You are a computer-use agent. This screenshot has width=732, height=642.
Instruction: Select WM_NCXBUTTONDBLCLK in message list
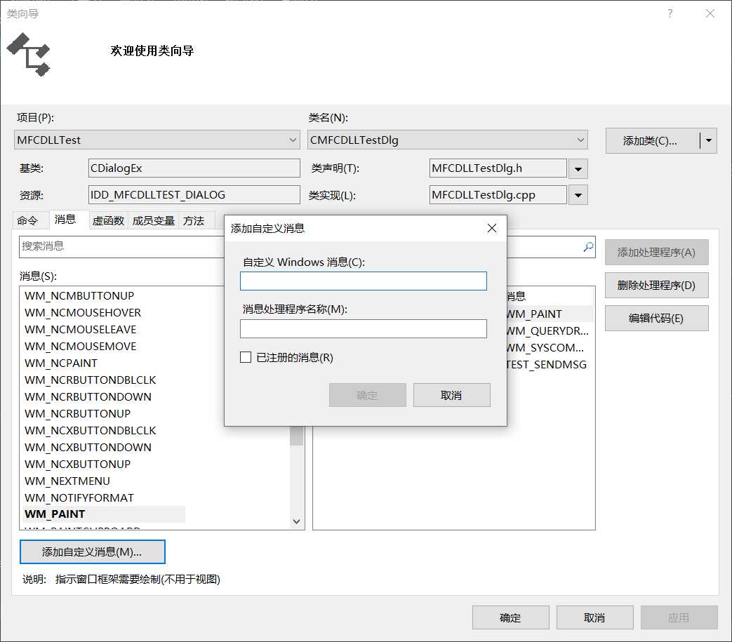[90, 430]
